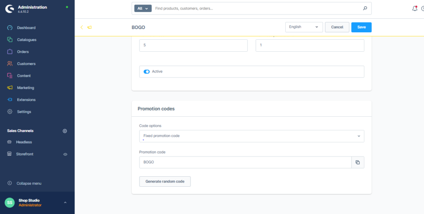Open the All search filter dropdown

click(143, 8)
